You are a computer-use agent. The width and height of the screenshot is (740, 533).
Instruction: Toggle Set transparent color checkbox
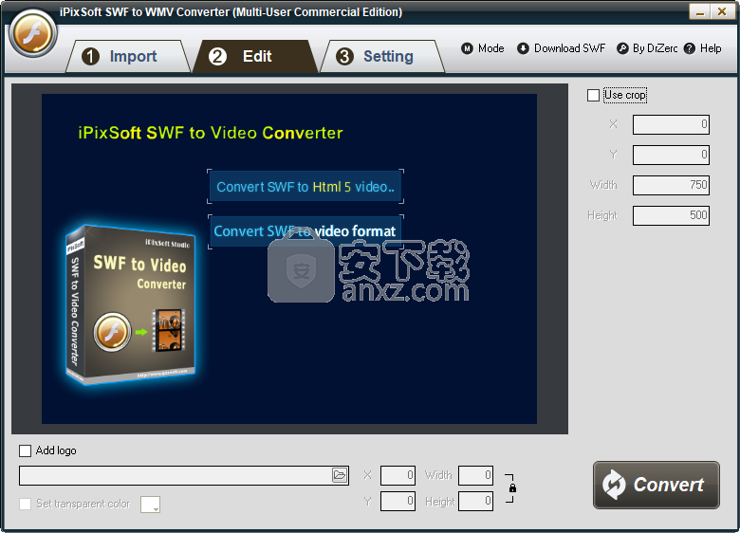click(x=25, y=504)
